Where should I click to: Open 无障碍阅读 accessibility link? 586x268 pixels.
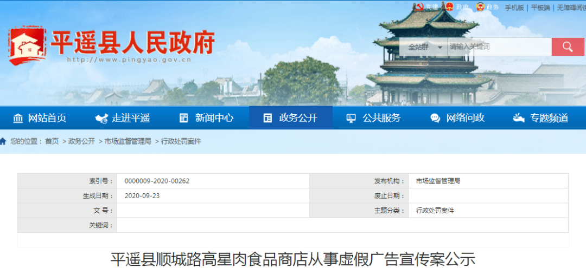coord(570,8)
